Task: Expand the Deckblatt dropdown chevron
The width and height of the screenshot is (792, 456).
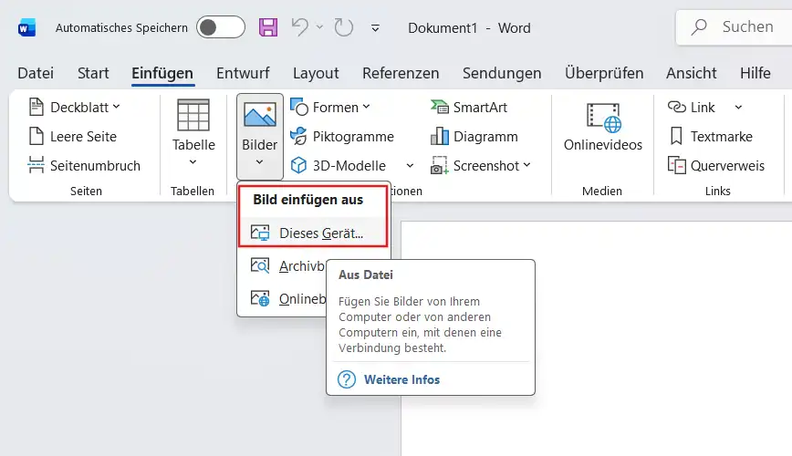Action: [x=117, y=107]
